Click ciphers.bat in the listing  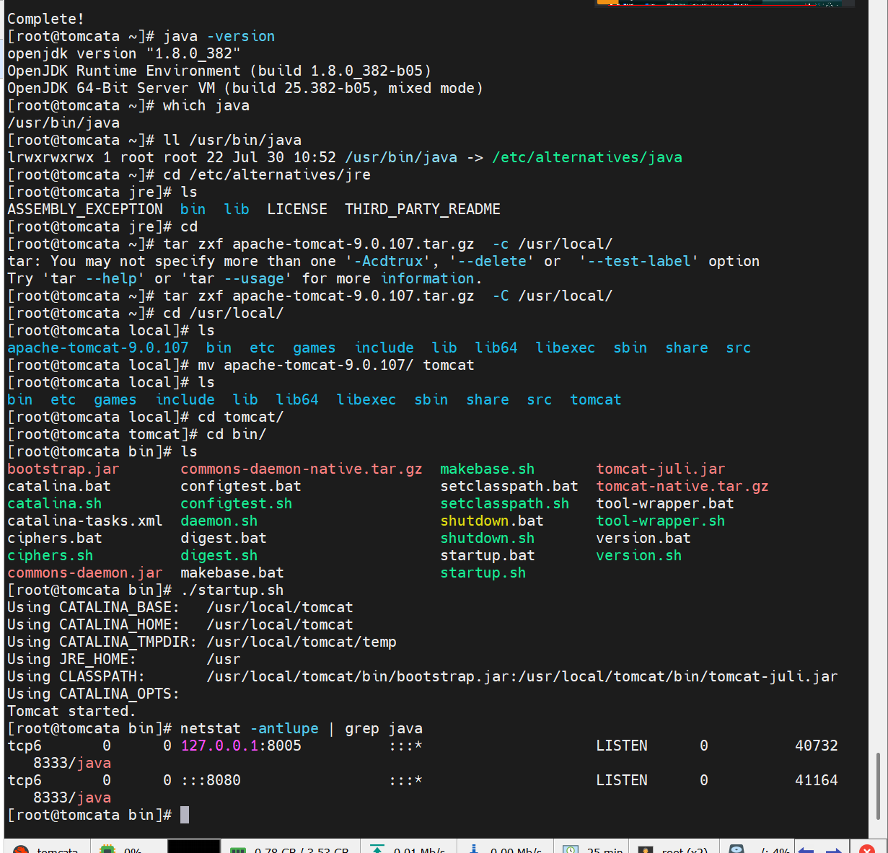tap(55, 538)
